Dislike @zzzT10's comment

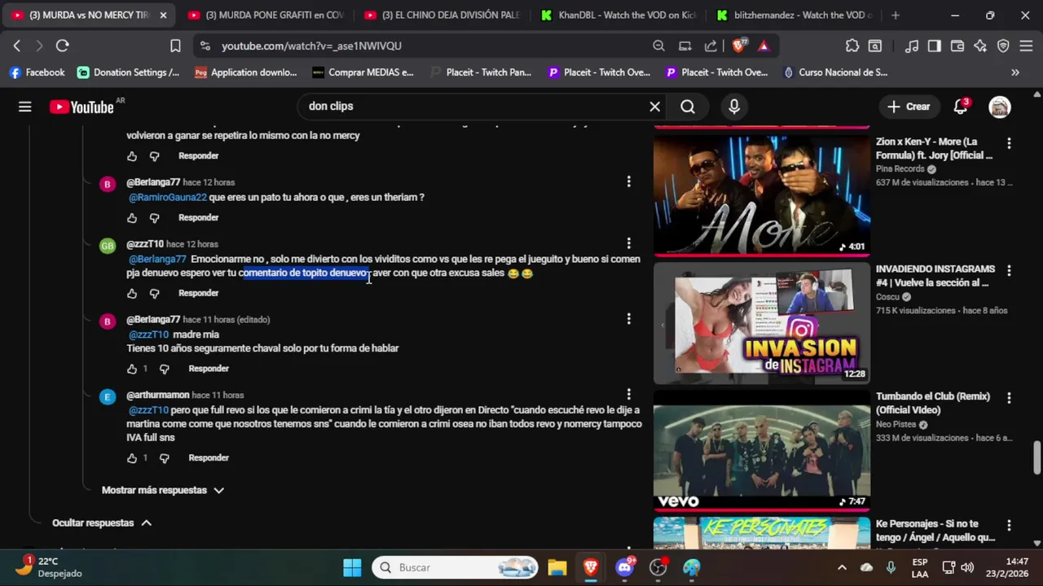(154, 293)
